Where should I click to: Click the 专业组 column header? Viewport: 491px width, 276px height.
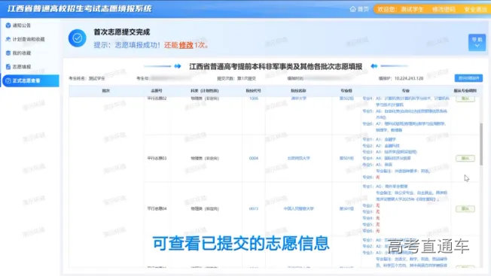[346, 91]
